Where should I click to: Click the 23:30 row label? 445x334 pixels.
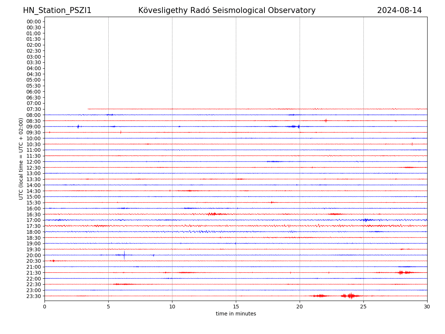tap(33, 296)
